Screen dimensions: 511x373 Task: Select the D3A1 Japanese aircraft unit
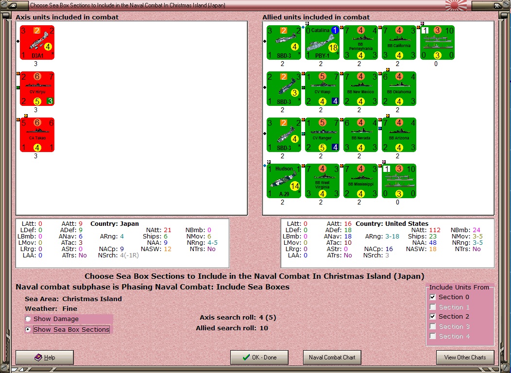tap(37, 43)
